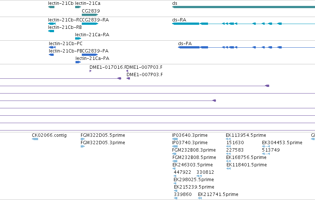Click the DME1-017O16.F marker arrow
The width and height of the screenshot is (315, 200).
[91, 71]
